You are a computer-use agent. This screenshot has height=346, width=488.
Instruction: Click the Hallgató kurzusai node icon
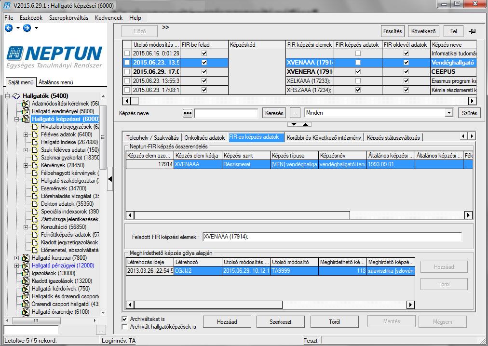26,258
